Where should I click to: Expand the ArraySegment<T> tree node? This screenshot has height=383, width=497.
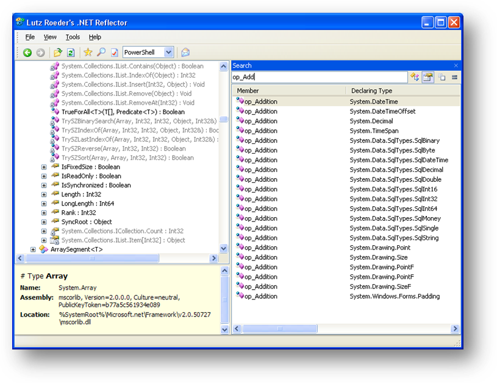(33, 249)
